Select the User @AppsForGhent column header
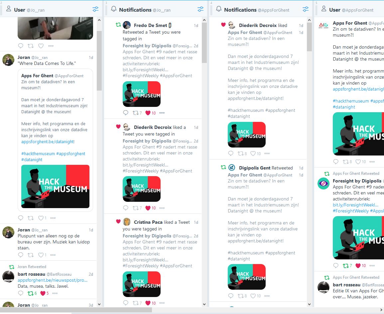Image resolution: width=384 pixels, height=314 pixels. (x=349, y=9)
